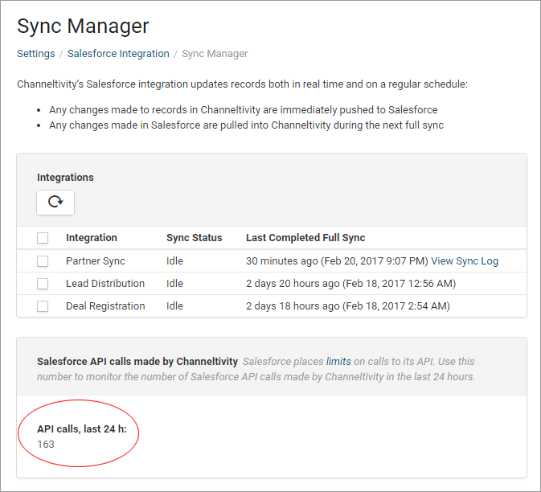This screenshot has height=492, width=541.
Task: Click the Sync Status column header
Action: pyautogui.click(x=195, y=238)
